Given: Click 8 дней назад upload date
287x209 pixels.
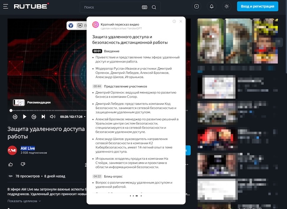Looking at the screenshot, I should (x=55, y=176).
